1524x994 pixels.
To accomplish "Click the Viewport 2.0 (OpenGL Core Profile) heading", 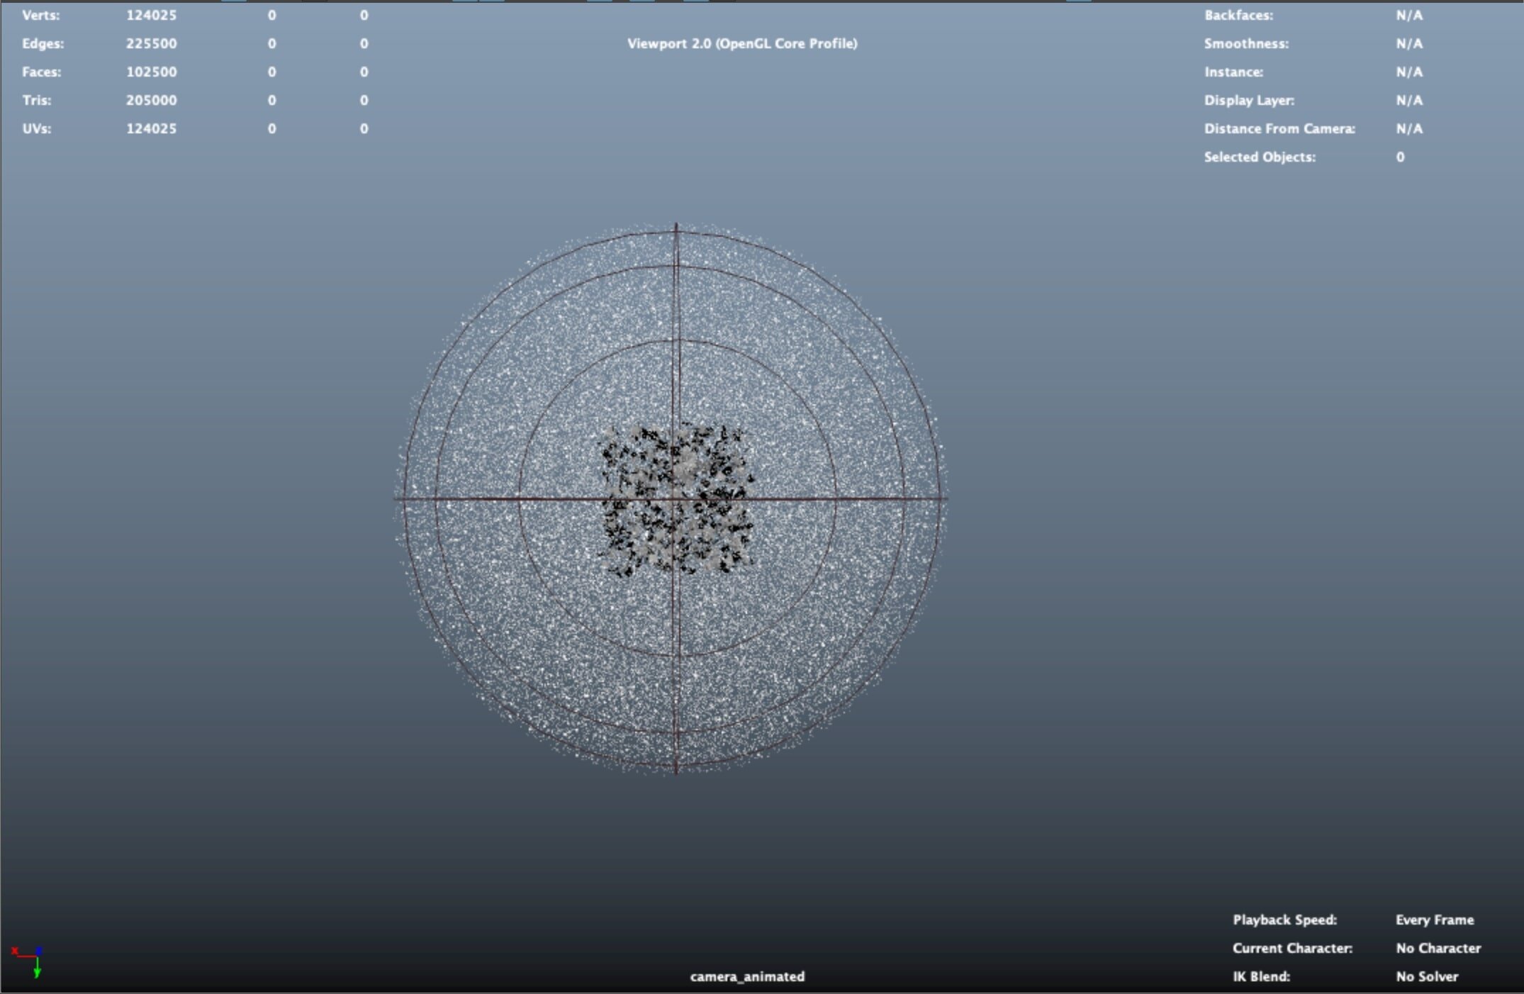I will 742,43.
